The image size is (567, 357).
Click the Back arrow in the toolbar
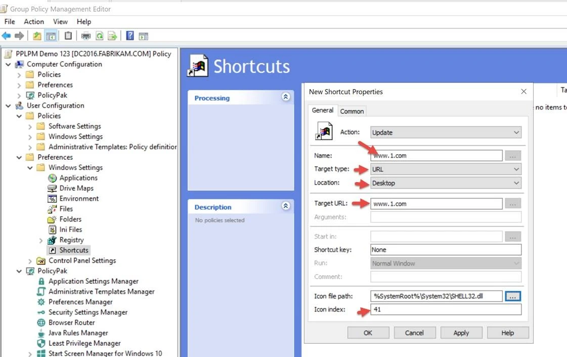[x=6, y=36]
